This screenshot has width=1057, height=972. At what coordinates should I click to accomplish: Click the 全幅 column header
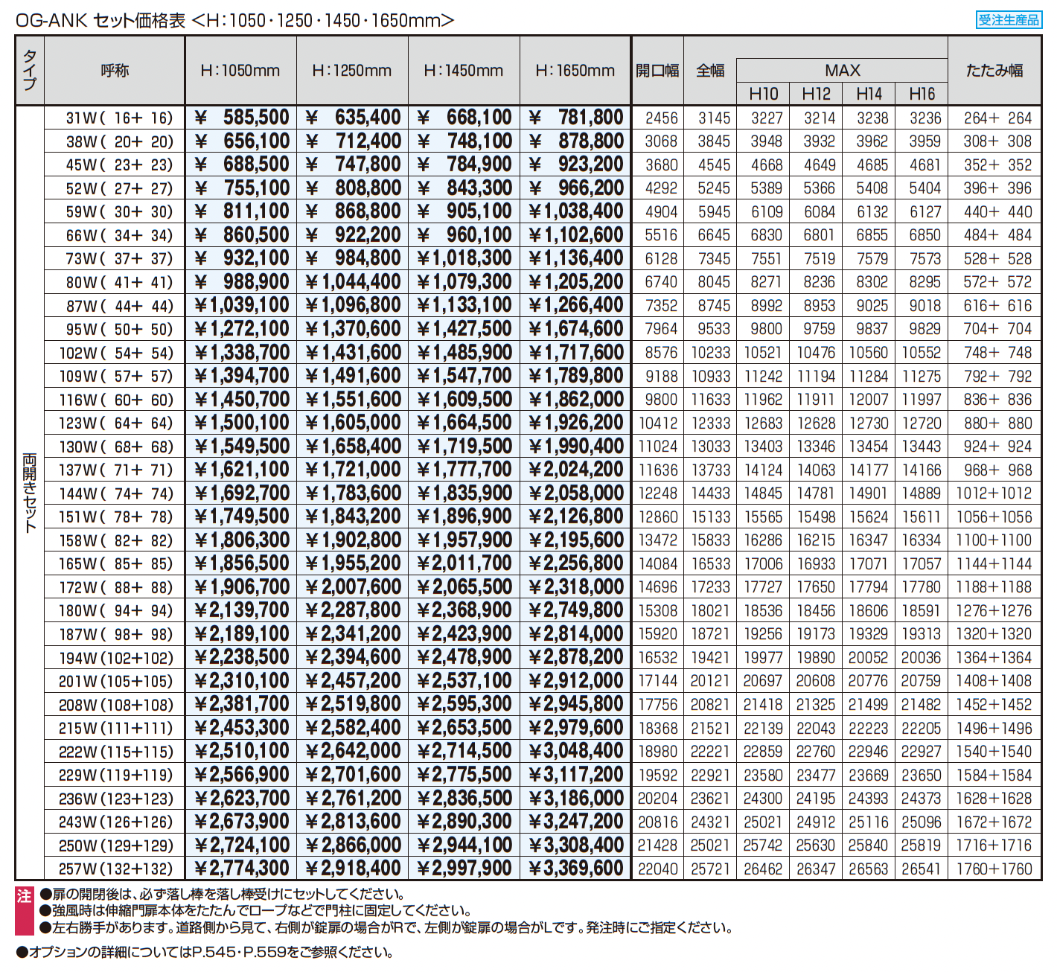pos(710,71)
